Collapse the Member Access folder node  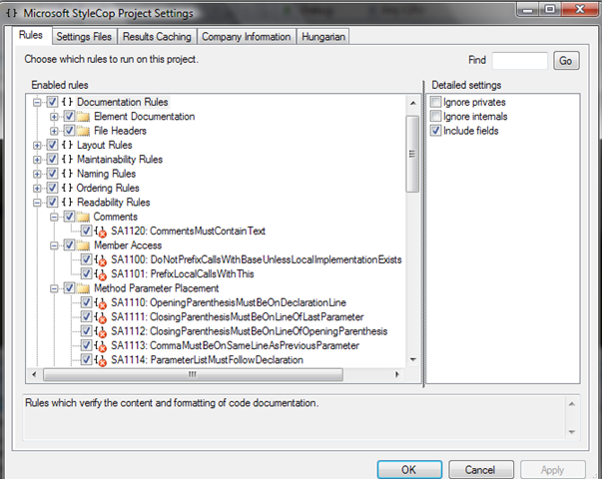(x=54, y=245)
